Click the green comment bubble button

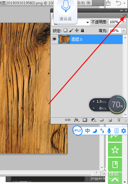(115, 138)
